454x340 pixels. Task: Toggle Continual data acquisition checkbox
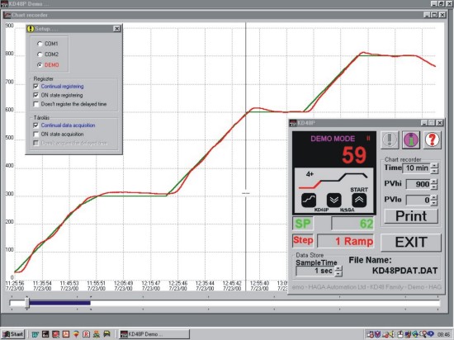(35, 125)
